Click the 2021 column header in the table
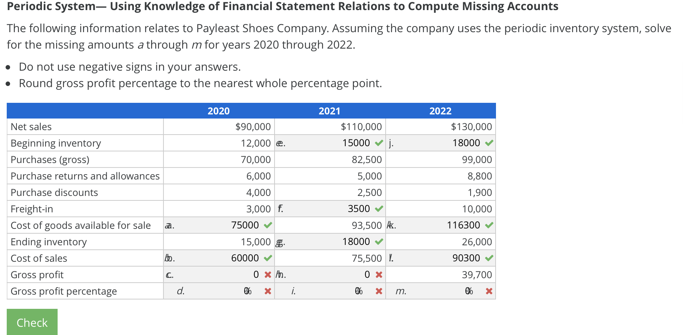This screenshot has height=335, width=683. point(329,111)
